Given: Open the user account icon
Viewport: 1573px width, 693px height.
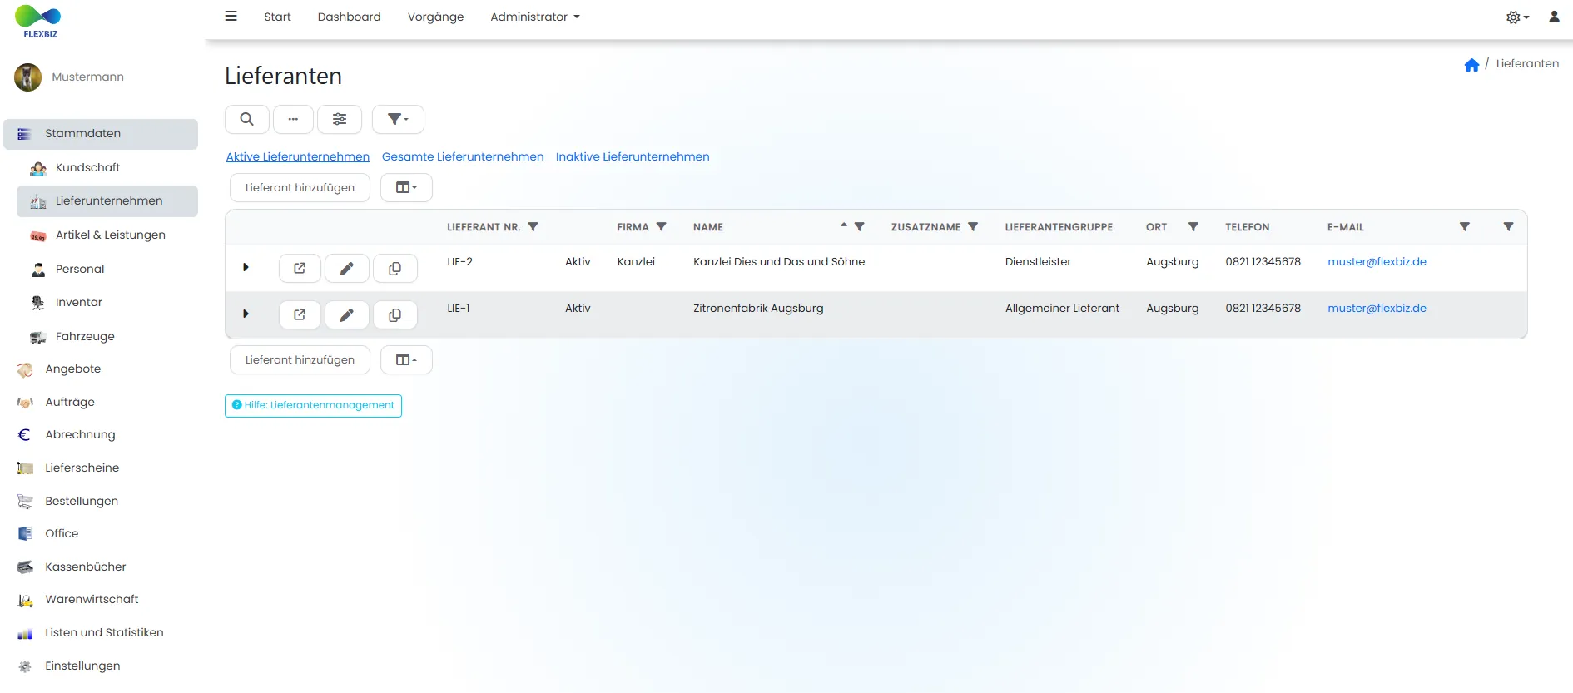Looking at the screenshot, I should pyautogui.click(x=1554, y=17).
